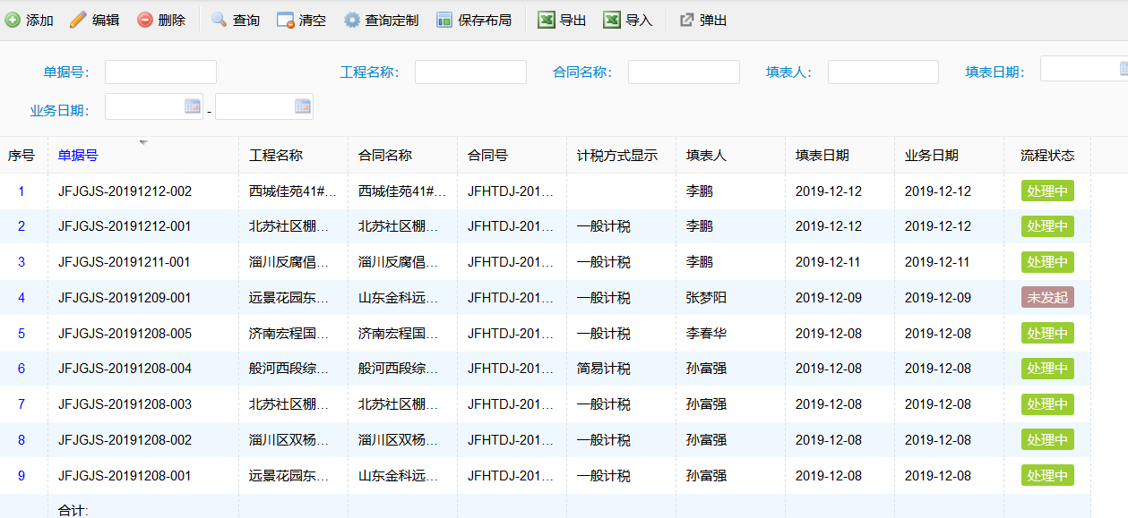Select row JFJGJS-20191208-001
Viewport: 1128px width, 518px height.
[x=545, y=476]
